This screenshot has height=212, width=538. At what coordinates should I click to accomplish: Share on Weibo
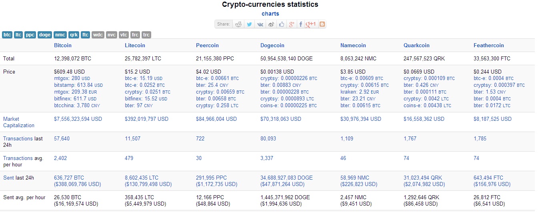[x=271, y=24]
